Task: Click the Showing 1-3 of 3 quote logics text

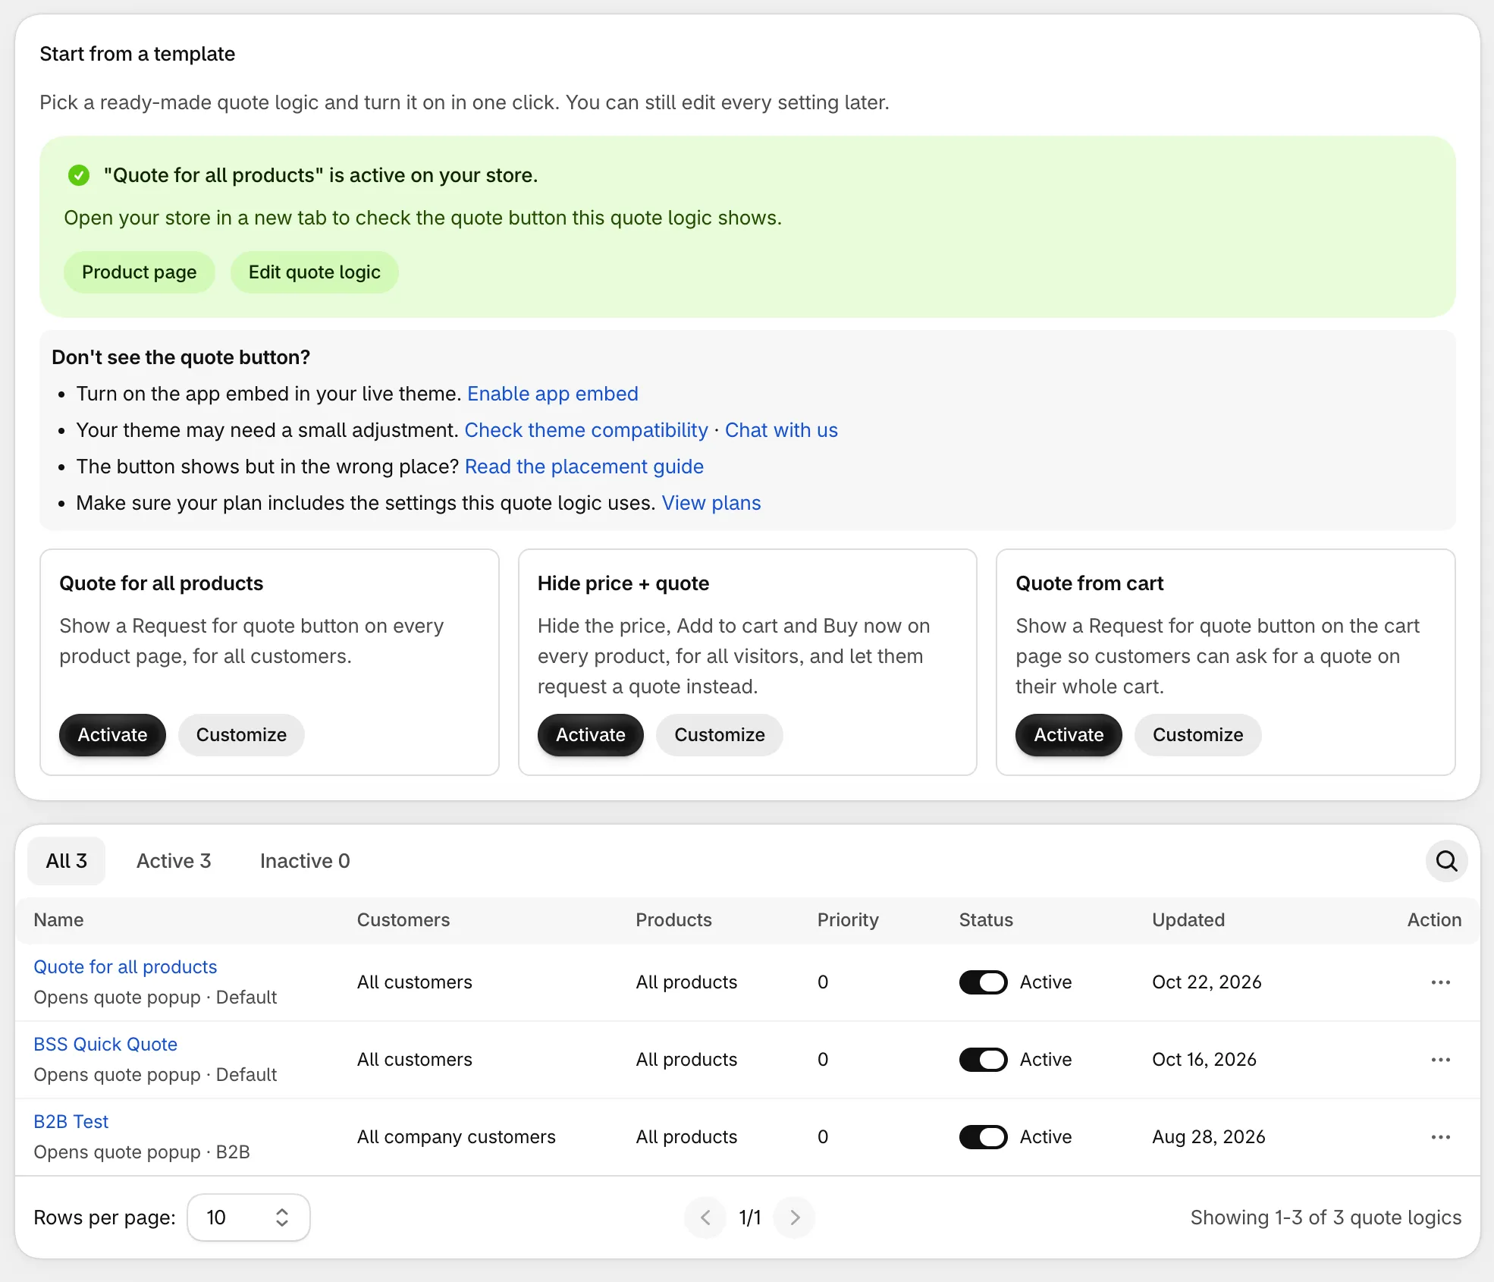Action: (x=1326, y=1218)
